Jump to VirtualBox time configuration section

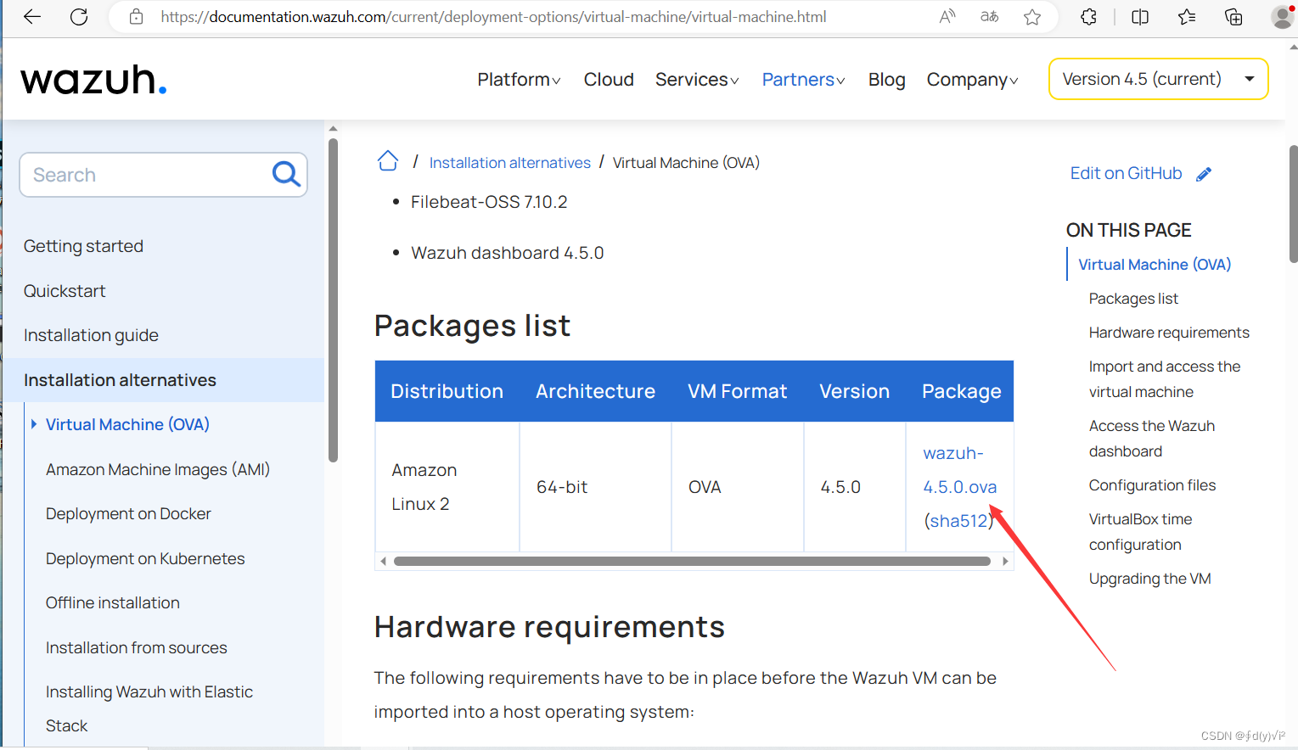(x=1140, y=532)
